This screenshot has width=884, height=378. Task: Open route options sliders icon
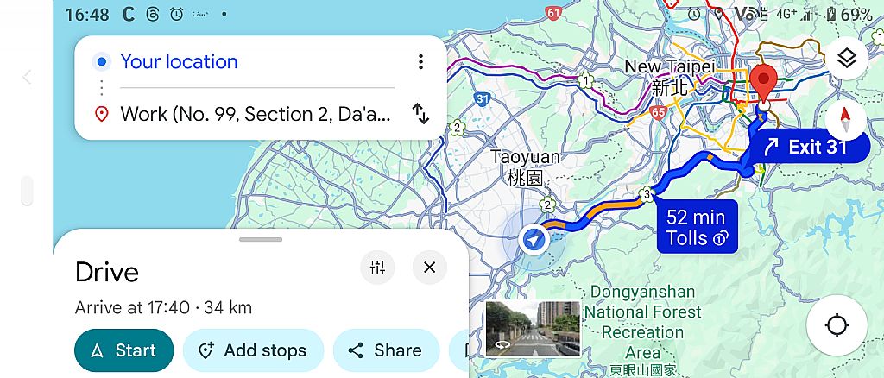[x=378, y=268]
